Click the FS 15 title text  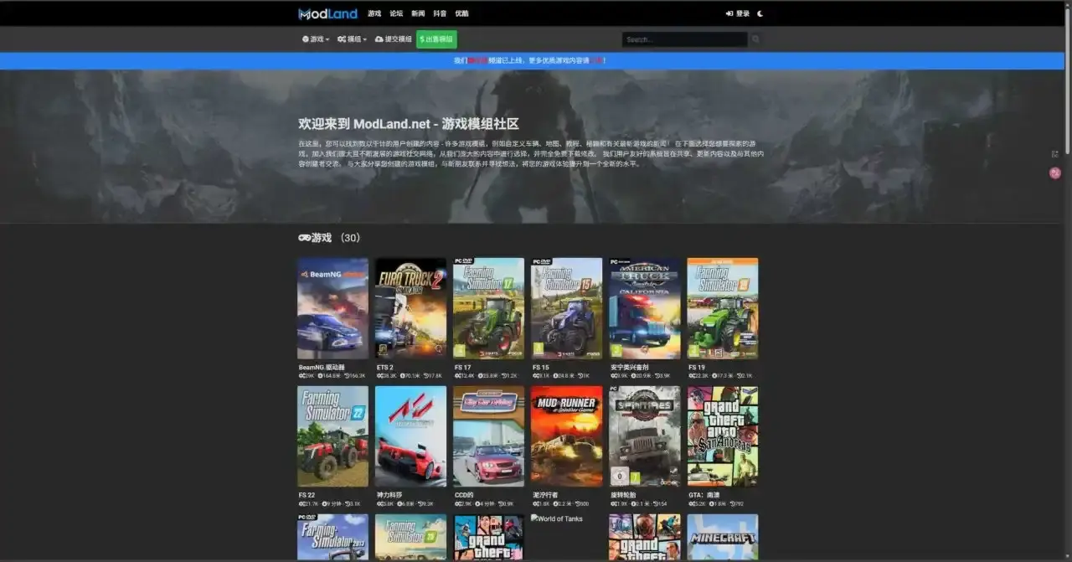pos(541,367)
